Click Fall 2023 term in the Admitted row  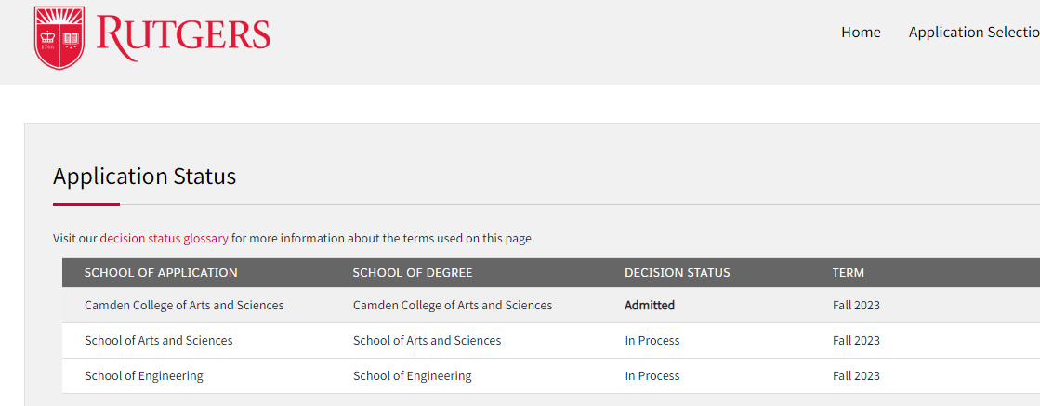(x=856, y=305)
